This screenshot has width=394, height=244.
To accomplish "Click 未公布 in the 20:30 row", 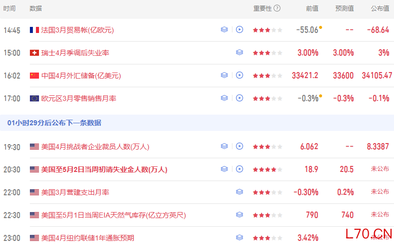I will [x=380, y=169].
